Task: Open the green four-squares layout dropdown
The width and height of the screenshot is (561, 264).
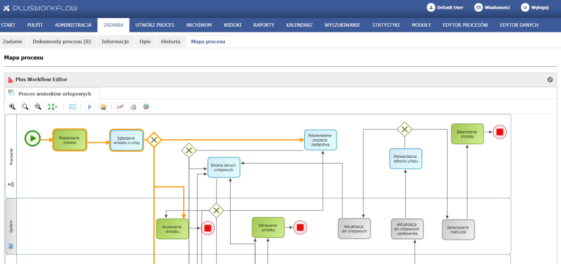Action: coord(53,107)
